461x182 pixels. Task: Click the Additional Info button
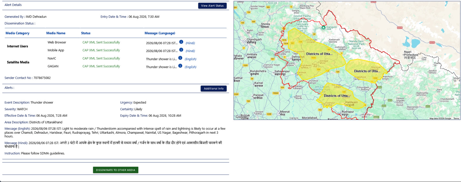click(x=214, y=89)
